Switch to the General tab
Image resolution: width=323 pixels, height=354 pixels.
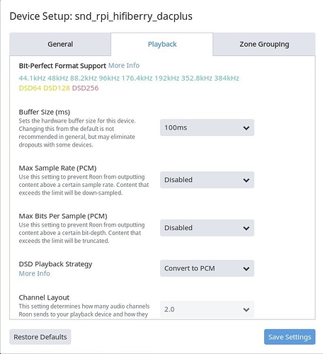[60, 44]
